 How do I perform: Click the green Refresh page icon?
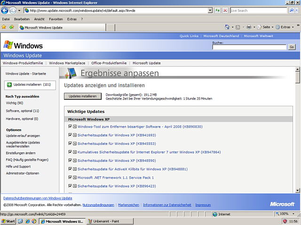(x=217, y=10)
